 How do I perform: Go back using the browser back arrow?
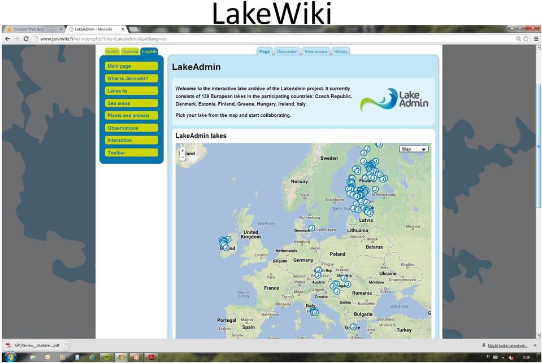coord(7,39)
